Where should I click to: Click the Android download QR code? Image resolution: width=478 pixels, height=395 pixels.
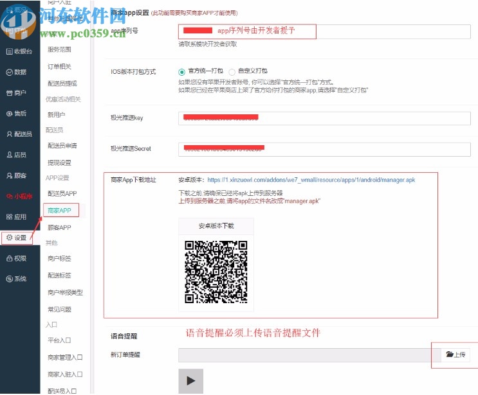tap(216, 272)
